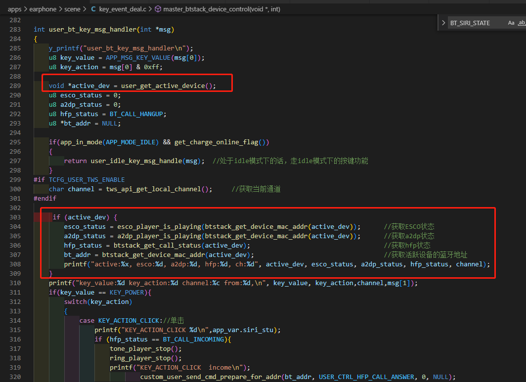Viewport: 526px width, 382px height.
Task: Click user_get_active_device on line 289
Action: [163, 86]
